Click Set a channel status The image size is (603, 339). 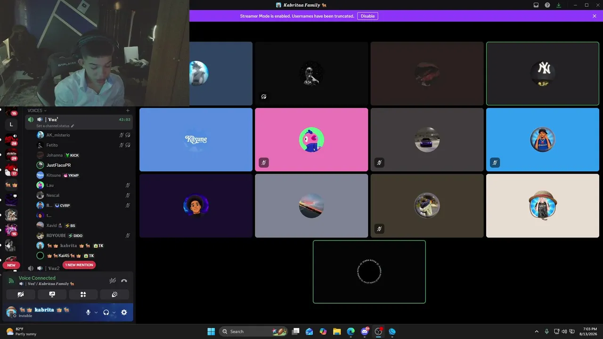(55, 126)
